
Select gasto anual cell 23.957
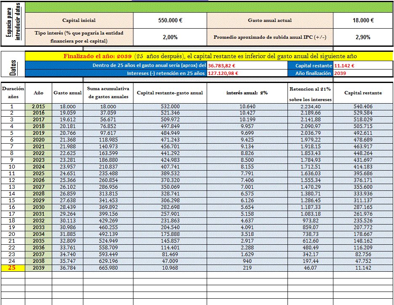pyautogui.click(x=67, y=167)
